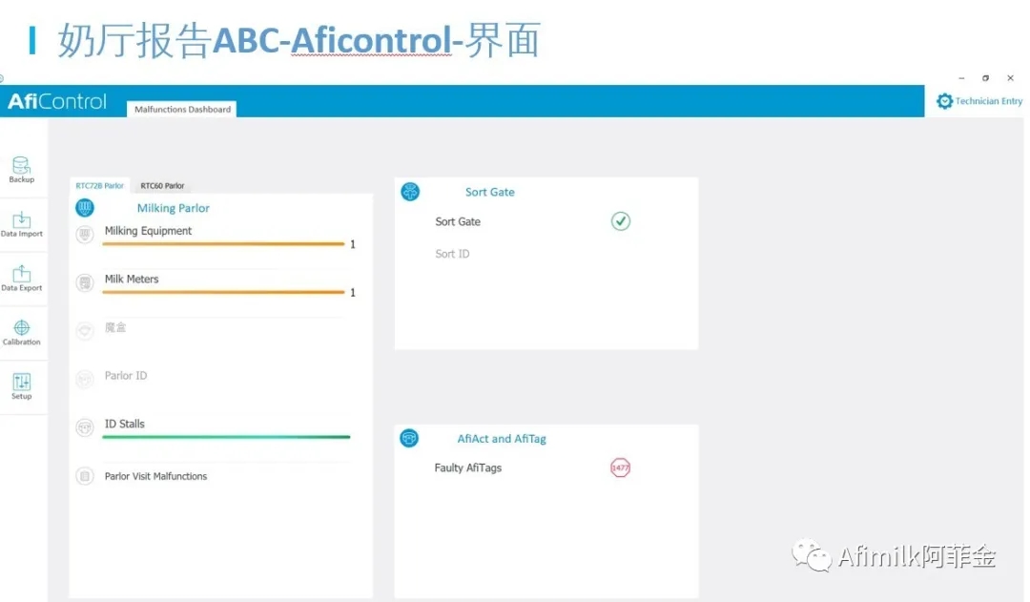Click the Milking Equipment orange status bar
Screen dimensions: 1030x602
tap(223, 244)
